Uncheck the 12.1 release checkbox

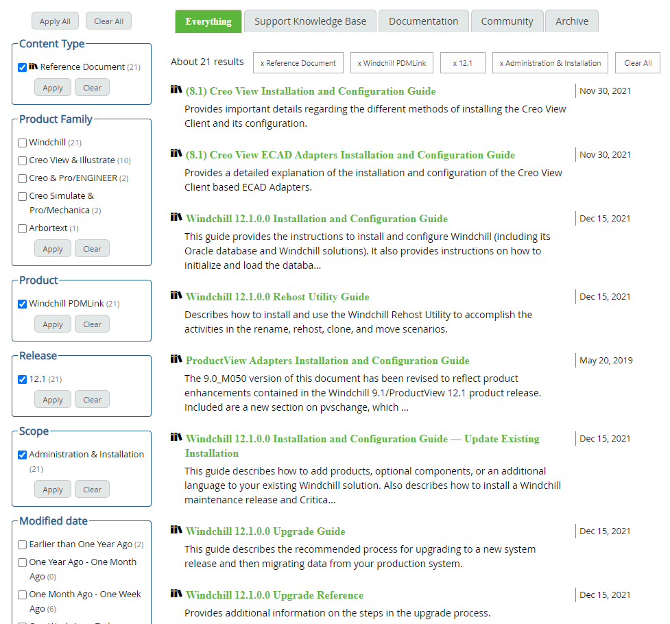point(23,379)
